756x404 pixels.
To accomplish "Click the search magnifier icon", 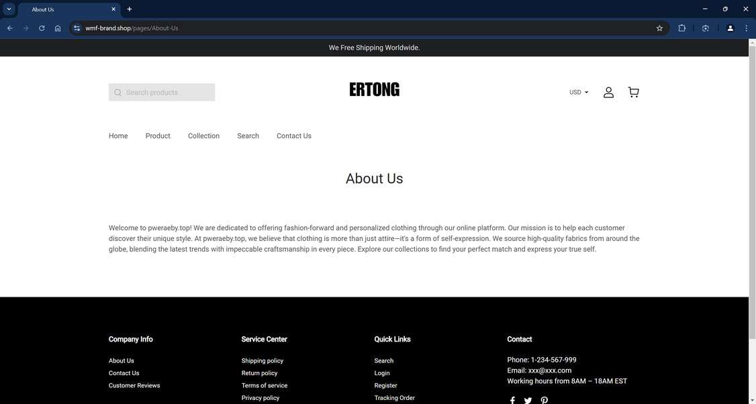I will point(117,93).
